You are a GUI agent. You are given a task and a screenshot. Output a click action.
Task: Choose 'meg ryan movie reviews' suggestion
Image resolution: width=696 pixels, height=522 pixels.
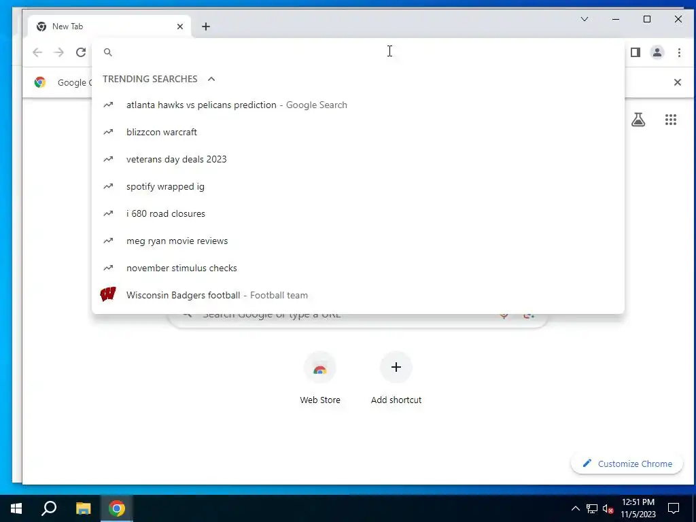(x=358, y=241)
